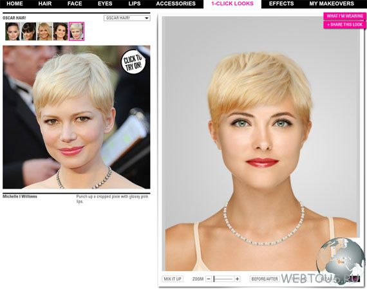Open the OSCAR HAIR! dropdown
Screen dimensions: 367x289
[x=127, y=18]
